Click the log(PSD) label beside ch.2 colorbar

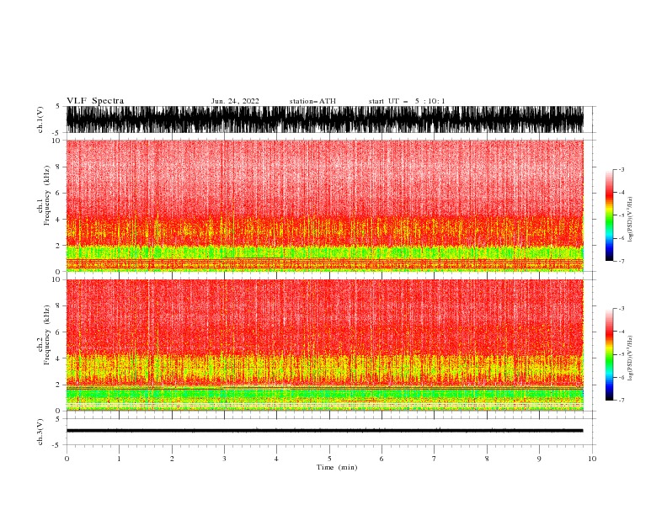(630, 358)
